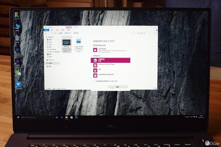221x147 pixels.
Task: Select Windows Media Player in app list
Action: (x=110, y=65)
